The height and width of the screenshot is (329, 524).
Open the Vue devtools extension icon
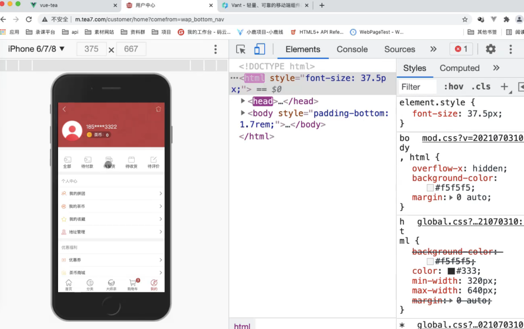[x=494, y=19]
